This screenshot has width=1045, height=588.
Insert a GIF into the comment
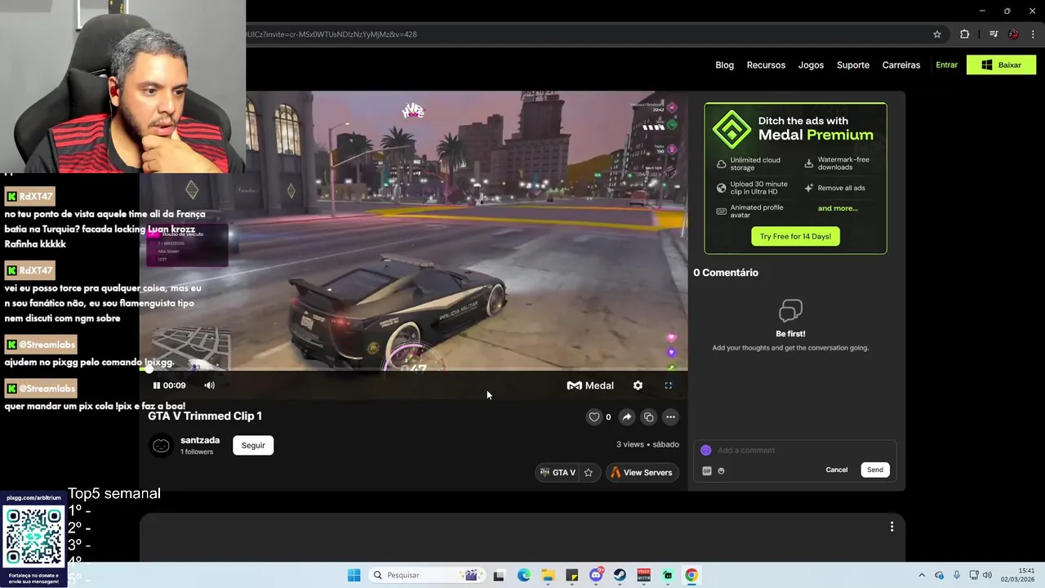click(707, 470)
